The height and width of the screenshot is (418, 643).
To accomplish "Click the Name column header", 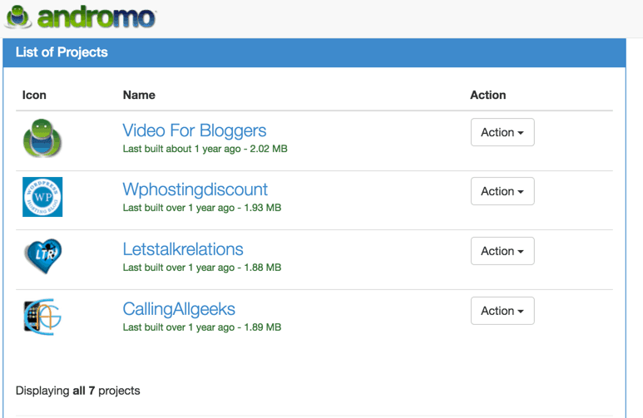I will pyautogui.click(x=139, y=95).
